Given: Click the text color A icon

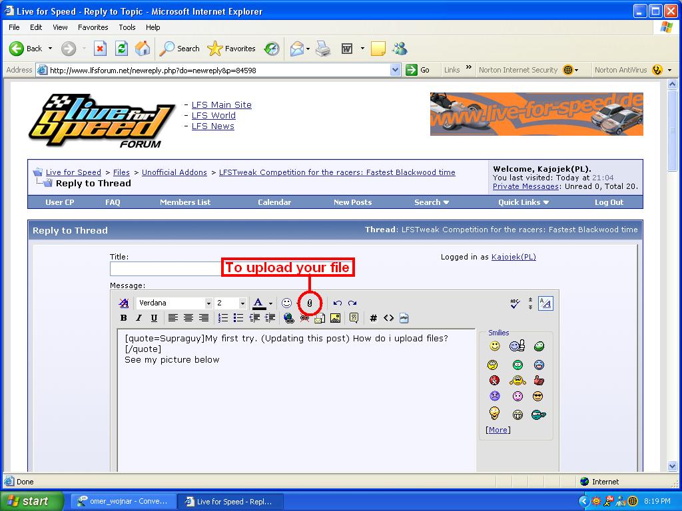Looking at the screenshot, I should 259,303.
